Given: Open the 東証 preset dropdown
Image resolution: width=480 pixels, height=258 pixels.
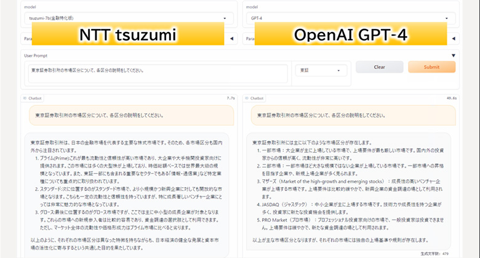Looking at the screenshot, I should (x=321, y=70).
